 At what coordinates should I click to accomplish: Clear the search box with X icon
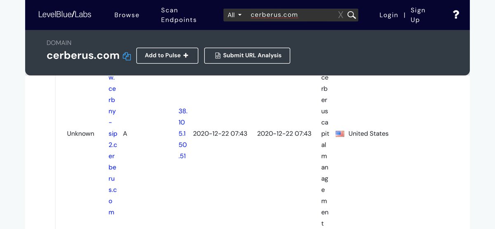pos(340,15)
